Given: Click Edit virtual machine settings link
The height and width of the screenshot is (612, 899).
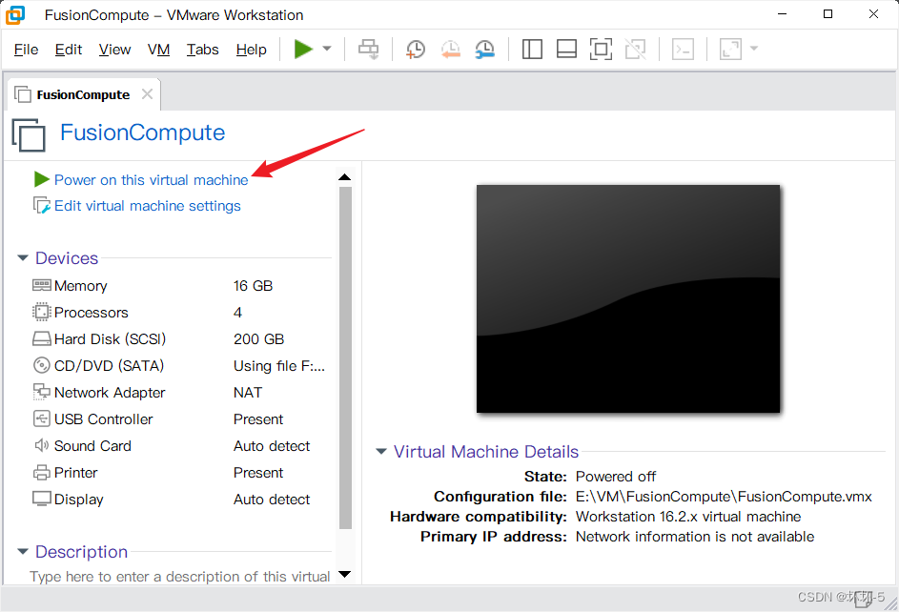Looking at the screenshot, I should coord(148,206).
